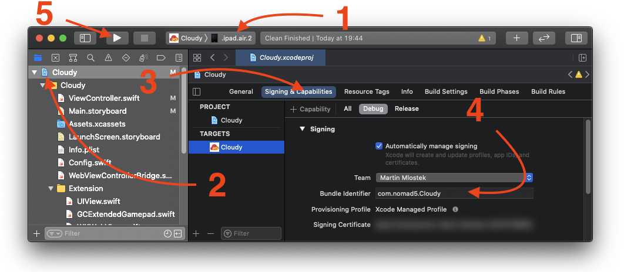Image resolution: width=624 pixels, height=272 pixels.
Task: Select the Cloudy.xcodeproj editor tab
Action: (280, 58)
